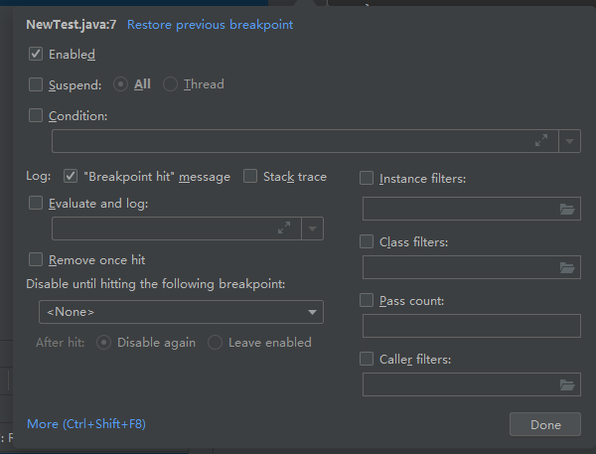Uncheck the Enabled checkbox
This screenshot has width=596, height=454.
(36, 54)
